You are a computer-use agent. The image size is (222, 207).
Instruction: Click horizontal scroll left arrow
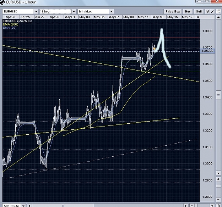pyautogui.click(x=29, y=206)
